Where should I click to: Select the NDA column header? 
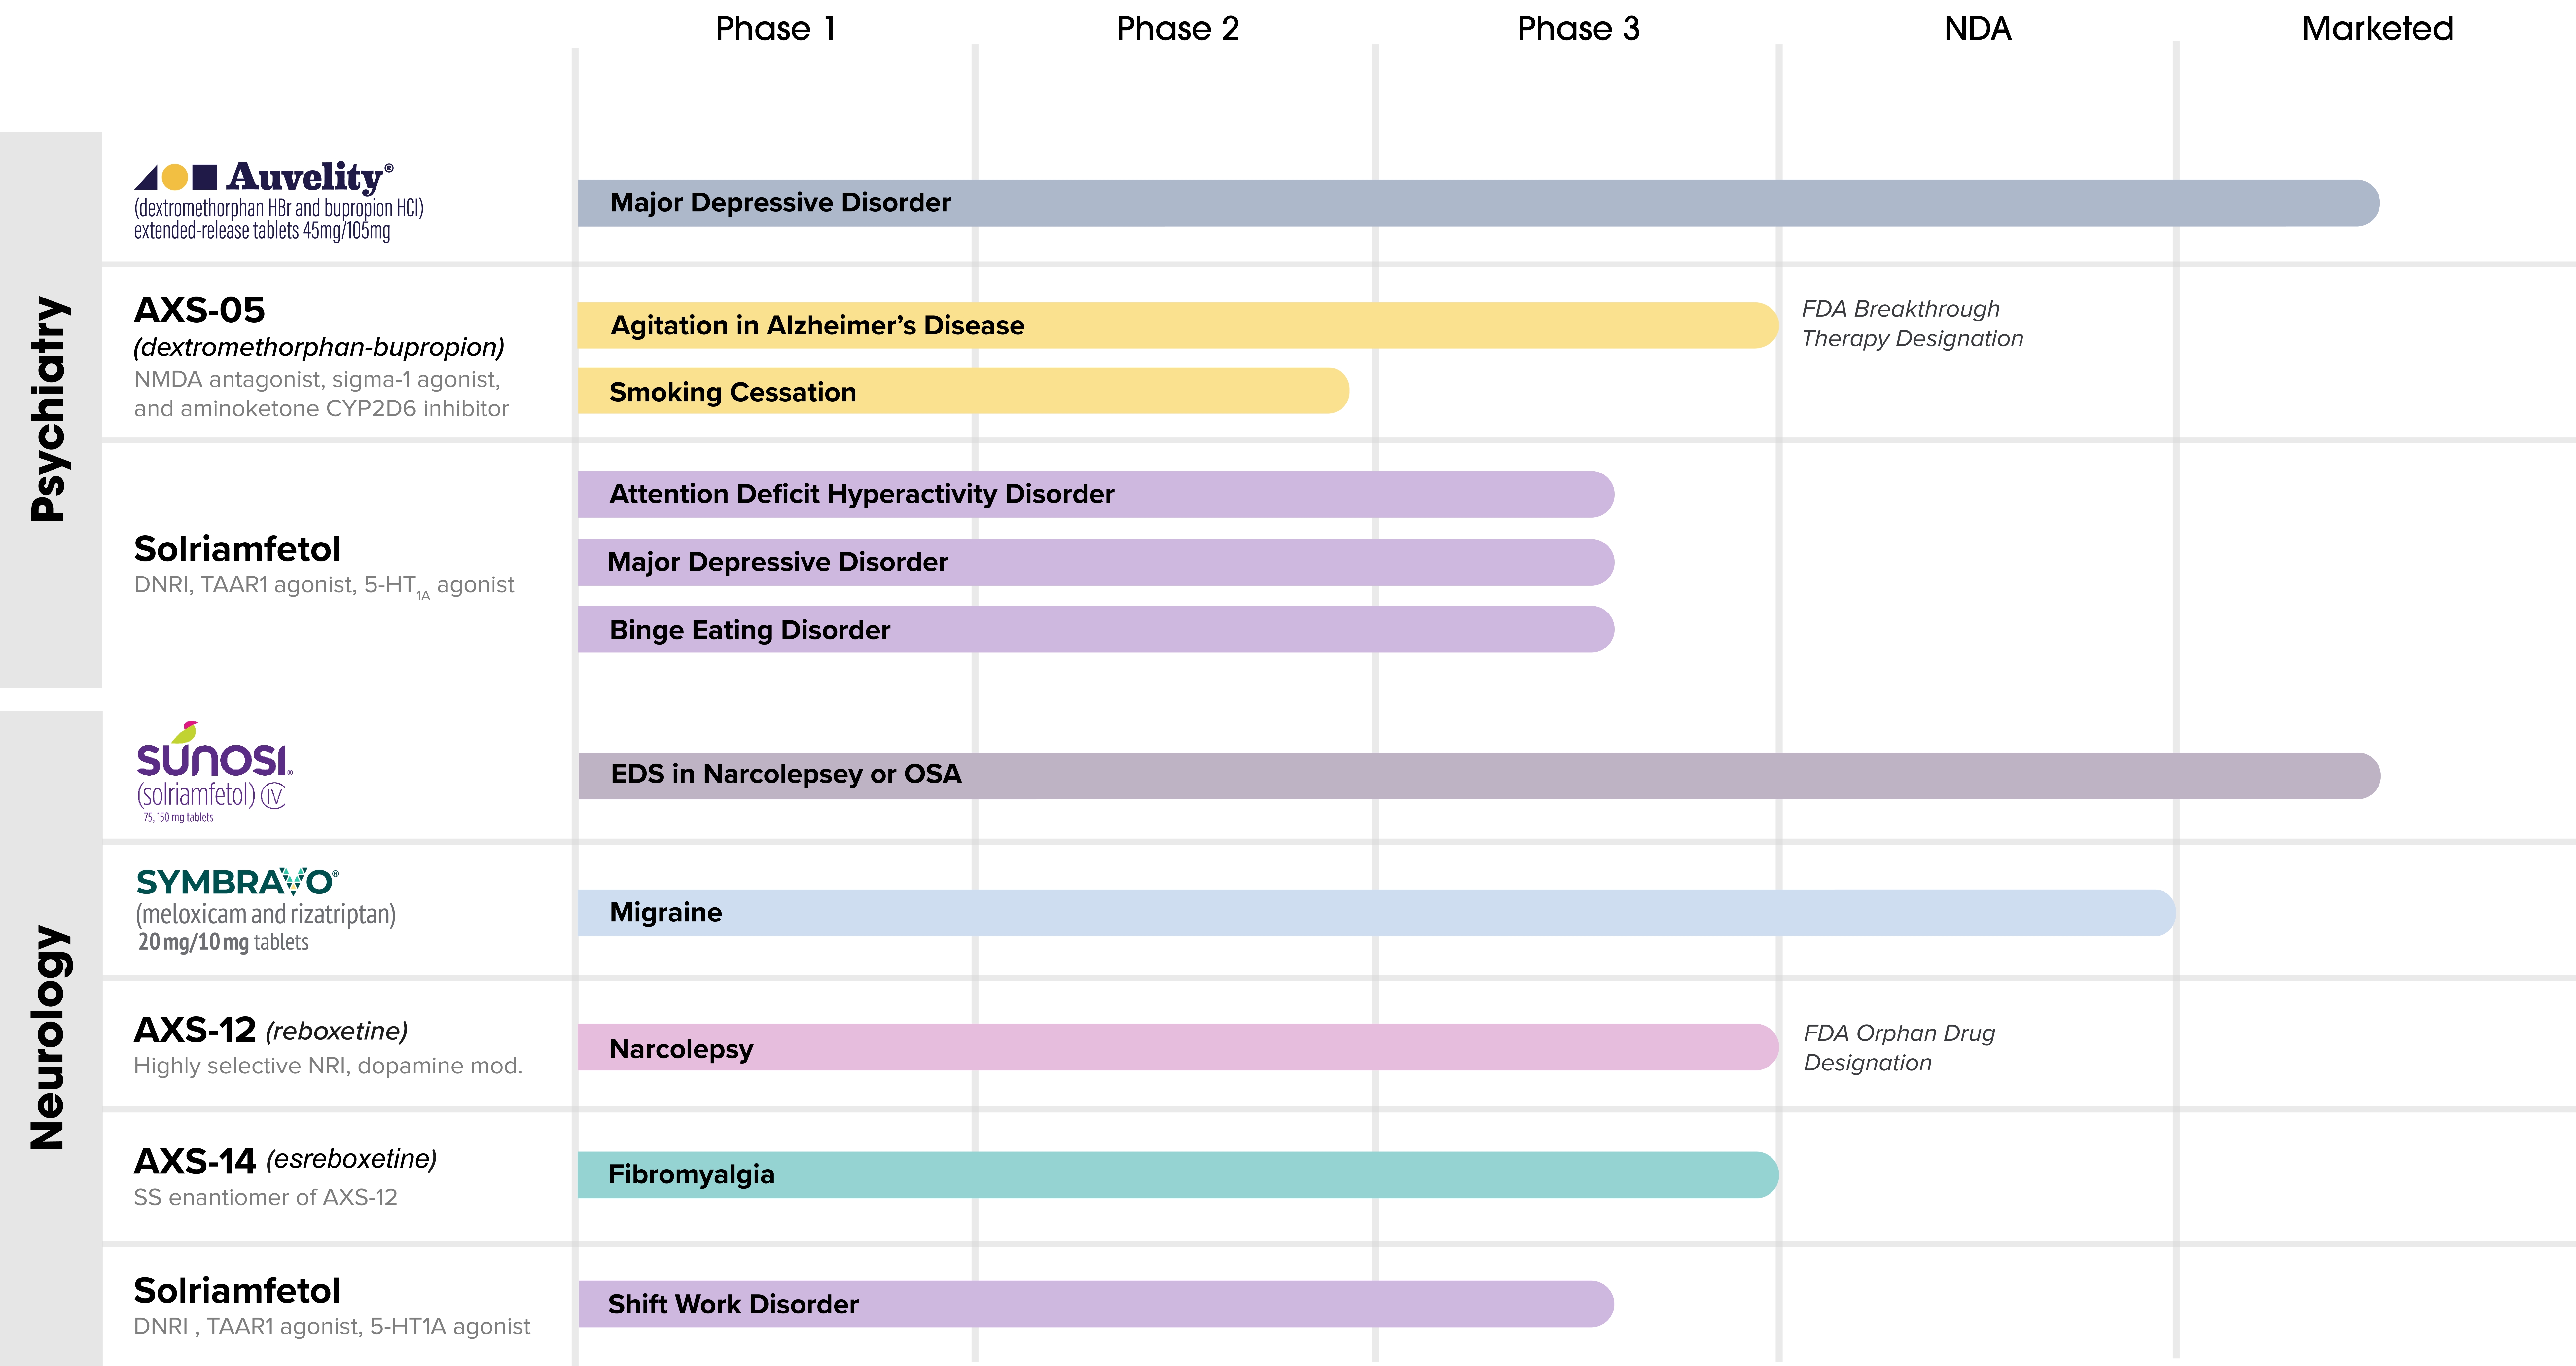[x=1977, y=28]
